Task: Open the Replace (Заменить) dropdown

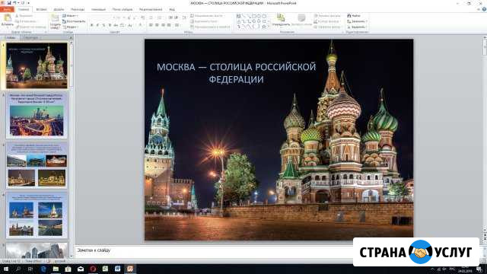Action: coord(357,21)
